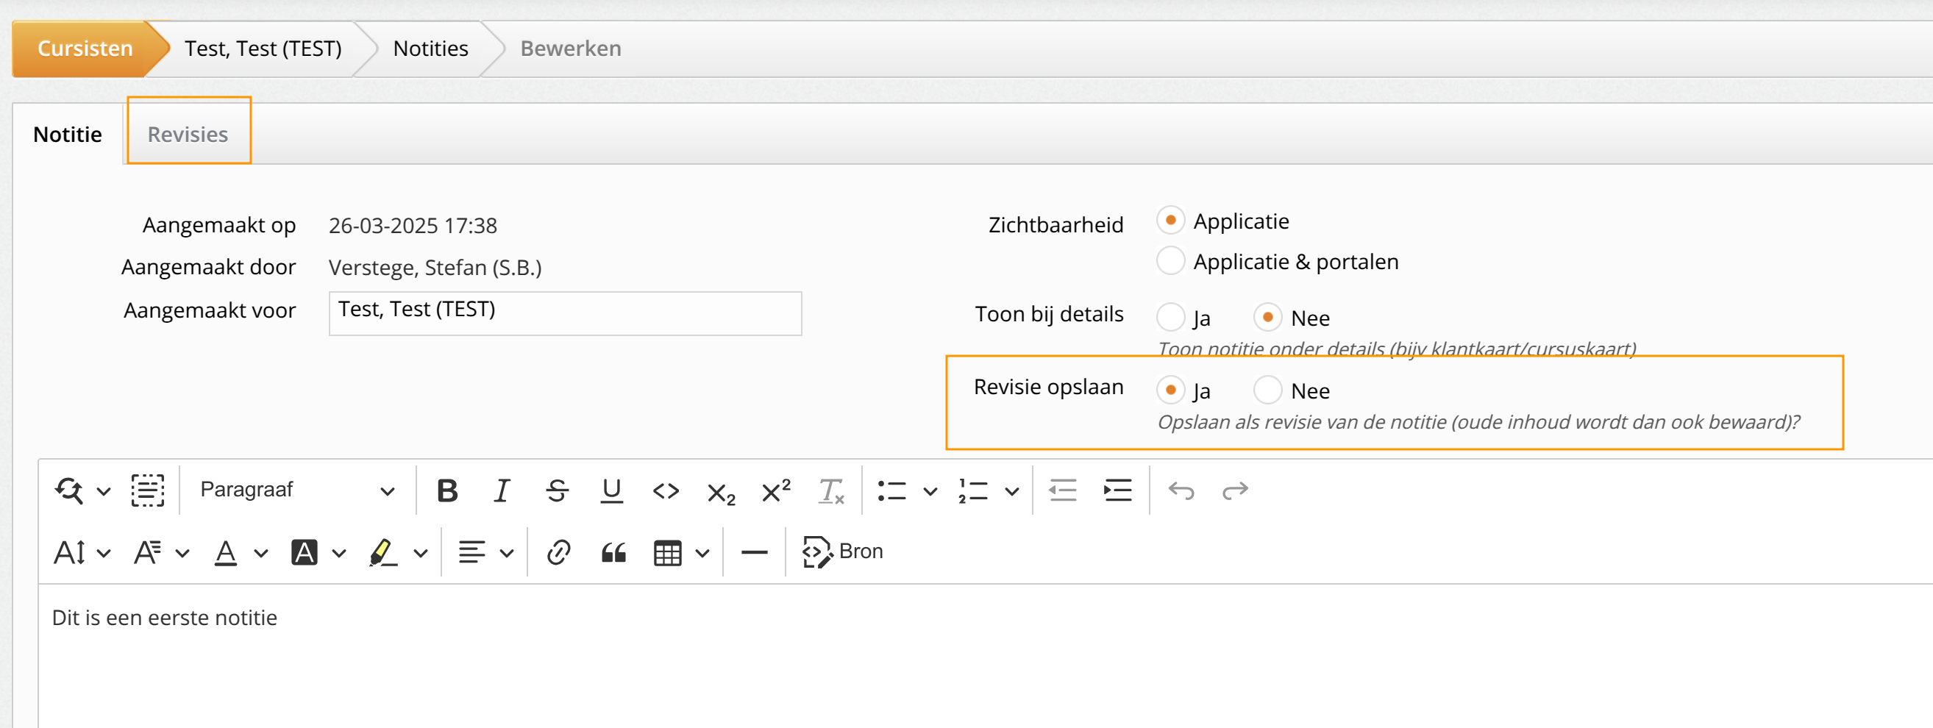This screenshot has width=1933, height=728.
Task: Redo the last edit
Action: click(x=1235, y=490)
